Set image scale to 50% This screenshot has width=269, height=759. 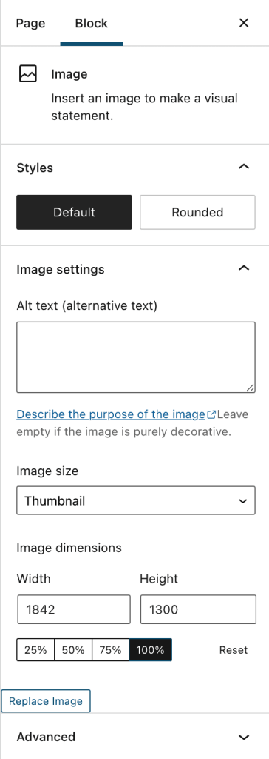[x=73, y=650]
